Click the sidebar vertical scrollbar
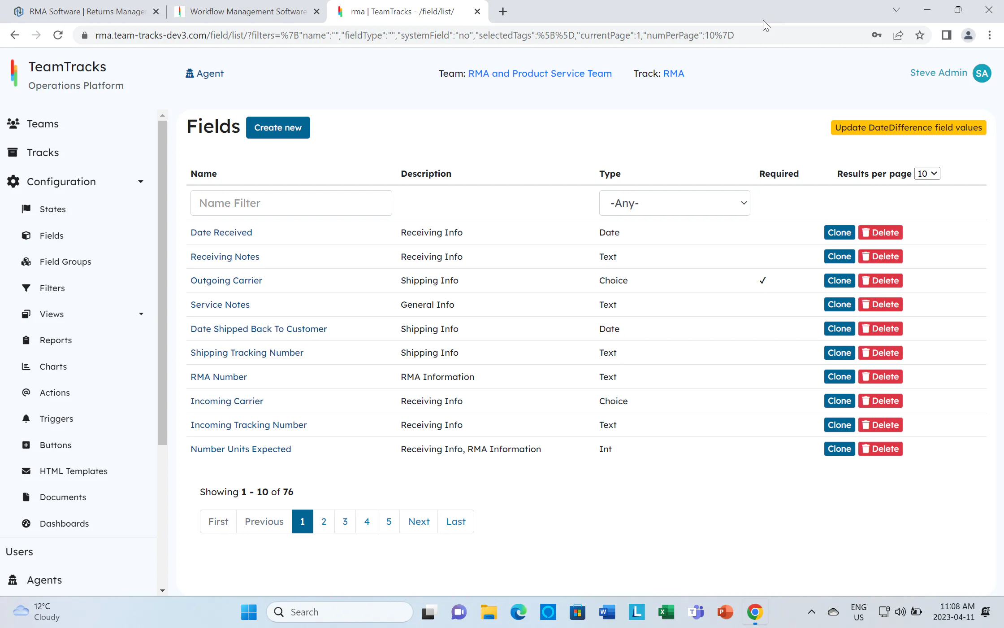The height and width of the screenshot is (628, 1004). (x=162, y=283)
